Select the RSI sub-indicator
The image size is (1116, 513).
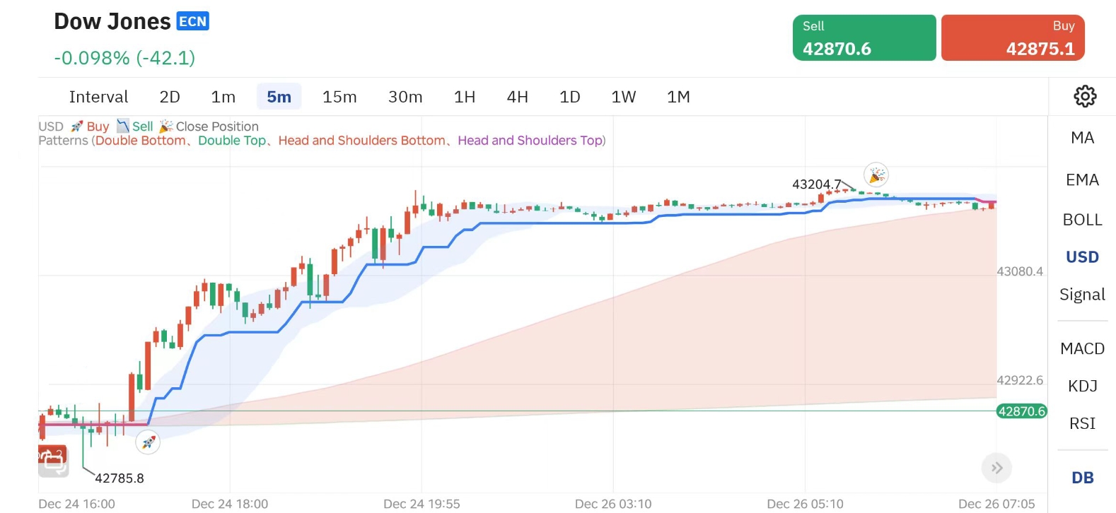[1082, 423]
